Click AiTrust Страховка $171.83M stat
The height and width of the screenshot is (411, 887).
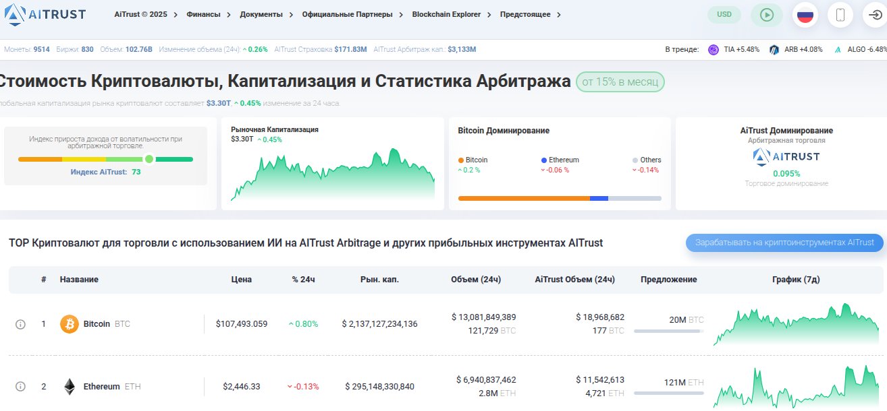tap(321, 49)
